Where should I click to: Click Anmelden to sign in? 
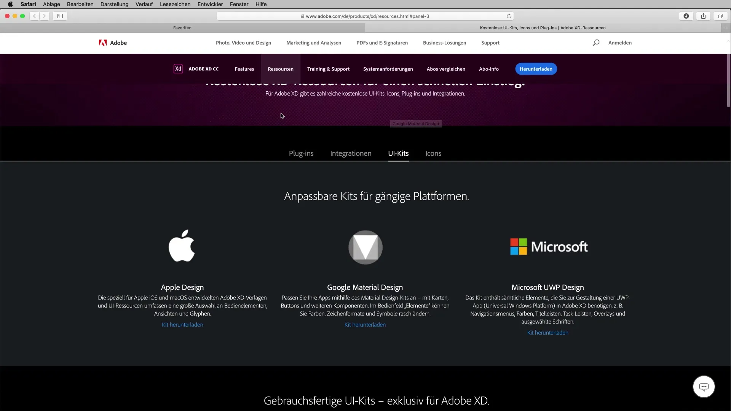(620, 43)
